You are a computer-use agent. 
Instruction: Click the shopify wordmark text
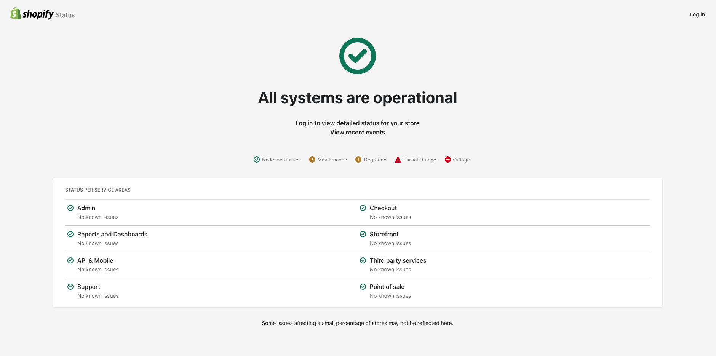[38, 14]
